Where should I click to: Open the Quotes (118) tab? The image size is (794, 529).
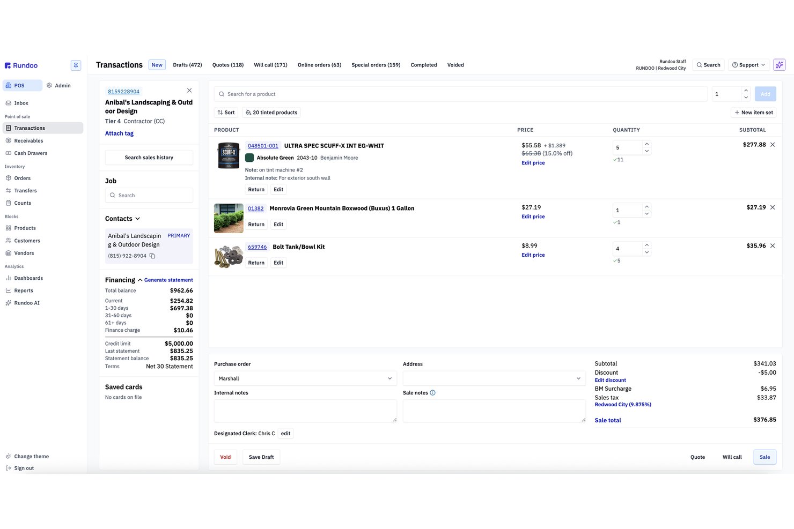pyautogui.click(x=228, y=65)
